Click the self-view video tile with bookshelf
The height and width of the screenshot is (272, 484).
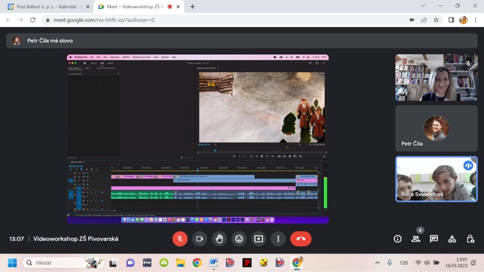436,77
